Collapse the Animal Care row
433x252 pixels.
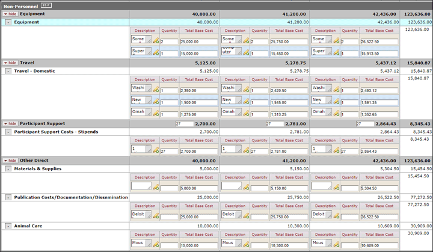coord(8,226)
